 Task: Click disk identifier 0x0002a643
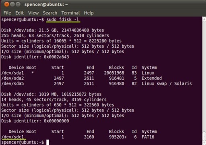[56, 57]
